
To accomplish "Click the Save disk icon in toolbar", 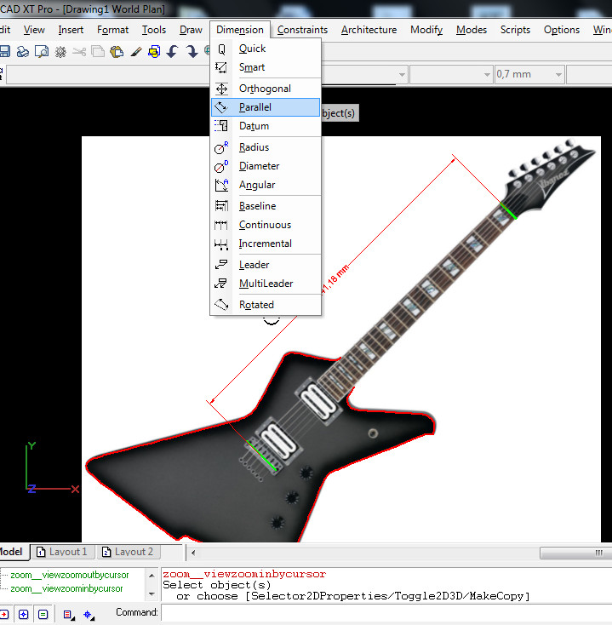I will click(x=5, y=51).
